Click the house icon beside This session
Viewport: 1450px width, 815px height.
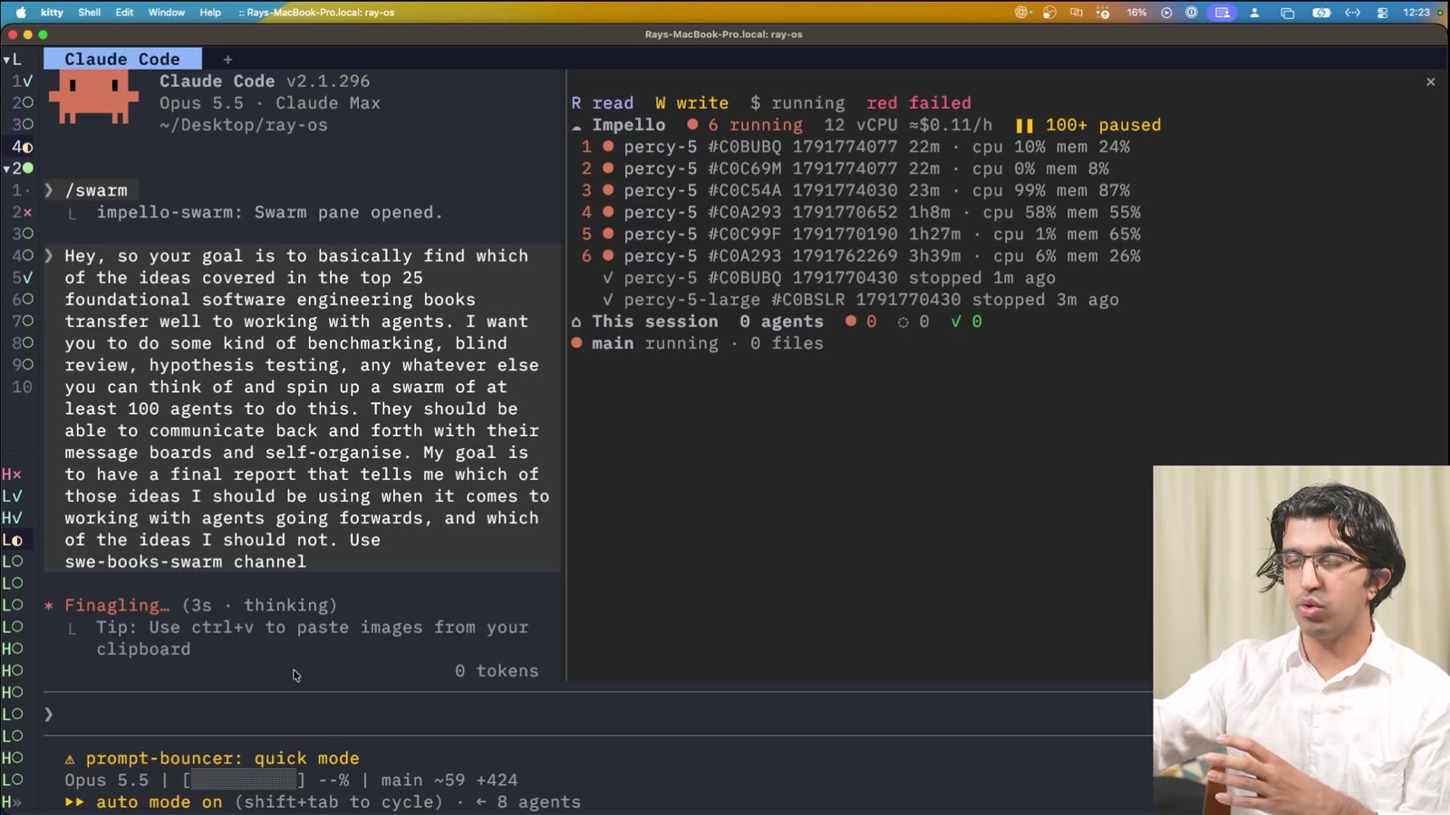click(x=576, y=321)
